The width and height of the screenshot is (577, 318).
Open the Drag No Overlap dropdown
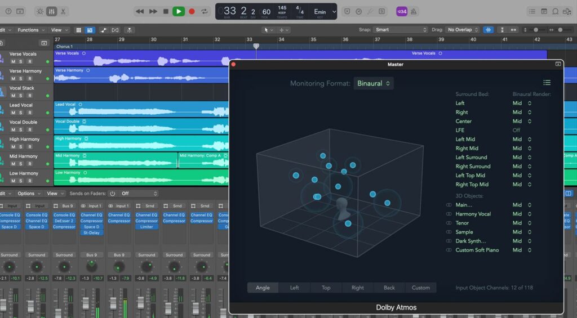(463, 30)
